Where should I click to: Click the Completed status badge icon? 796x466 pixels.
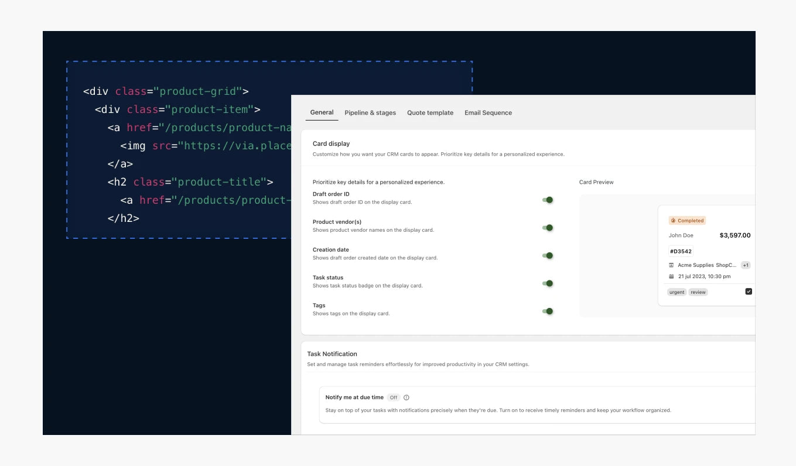pos(674,221)
